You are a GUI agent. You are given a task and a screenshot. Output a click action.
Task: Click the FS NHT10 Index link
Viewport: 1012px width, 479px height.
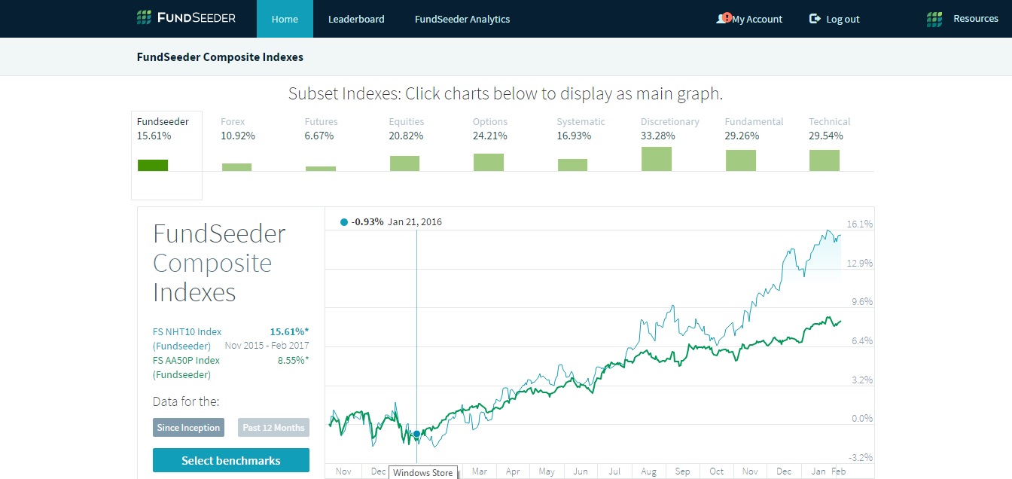pyautogui.click(x=187, y=331)
